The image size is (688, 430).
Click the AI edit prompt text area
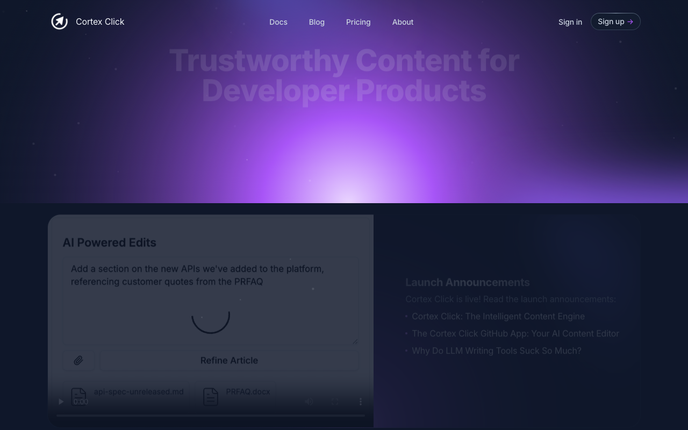211,300
